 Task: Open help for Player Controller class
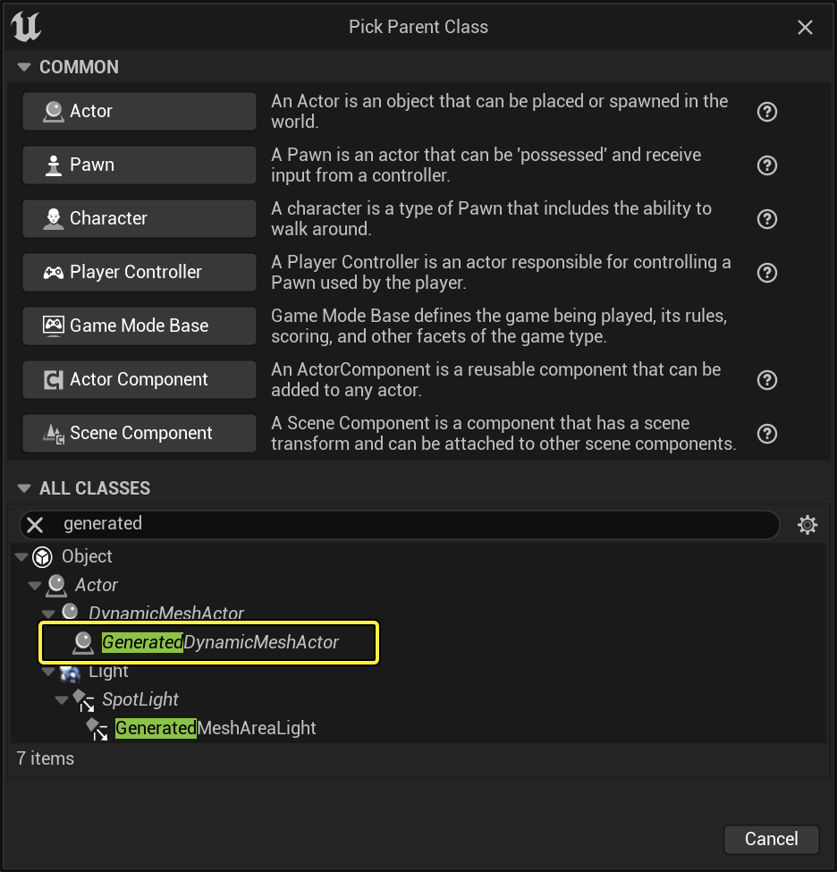point(766,273)
